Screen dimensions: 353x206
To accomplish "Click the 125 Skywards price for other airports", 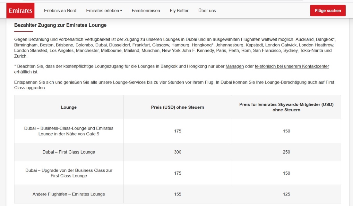I will coord(286,194).
